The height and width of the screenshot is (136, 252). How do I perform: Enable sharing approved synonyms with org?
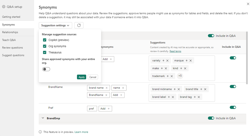[46, 69]
